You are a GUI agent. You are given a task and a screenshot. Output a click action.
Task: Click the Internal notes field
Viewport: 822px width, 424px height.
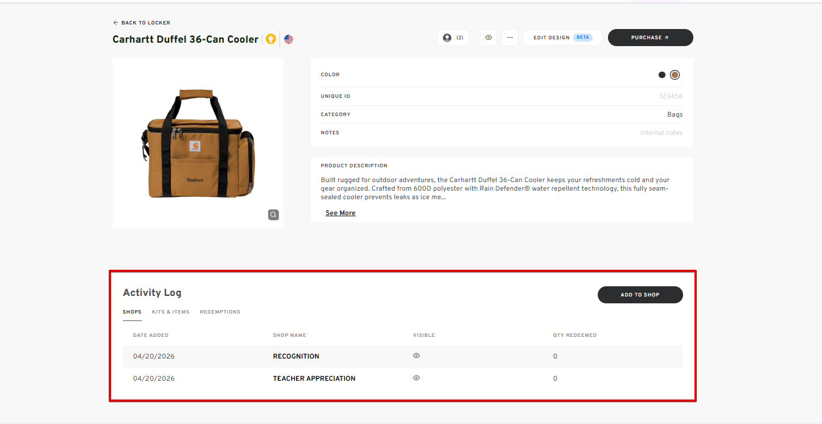tap(661, 133)
